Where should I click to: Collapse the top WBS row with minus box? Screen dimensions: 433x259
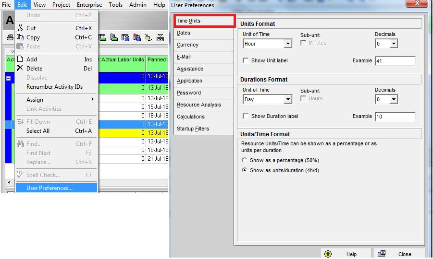click(9, 79)
